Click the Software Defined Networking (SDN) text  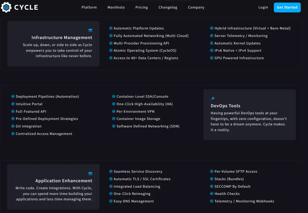pos(148,126)
